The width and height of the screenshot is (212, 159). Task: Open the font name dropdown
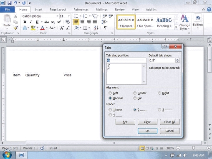pos(57,16)
